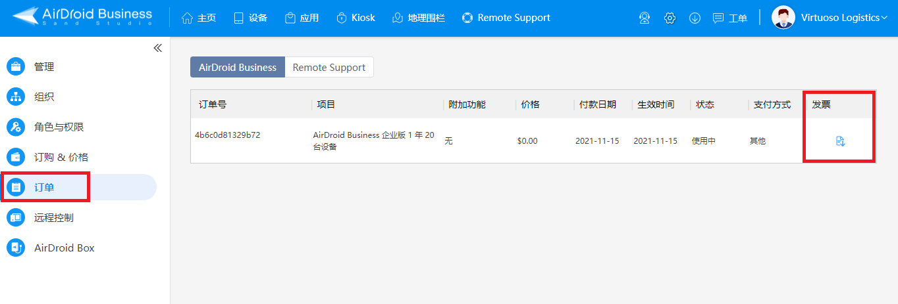
Task: Click the 生效时间 column header
Action: (656, 104)
